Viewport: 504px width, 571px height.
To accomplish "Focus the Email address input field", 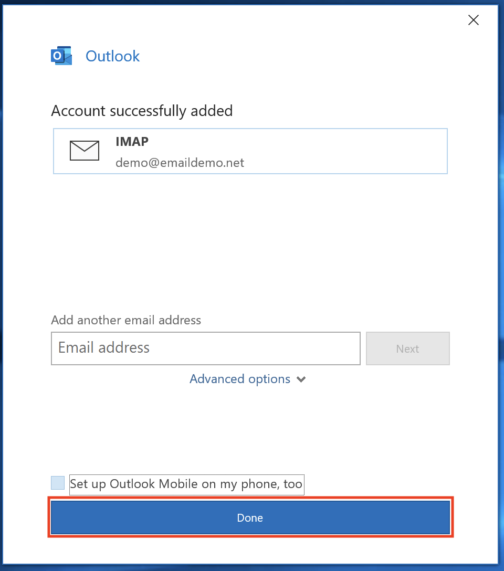I will point(206,348).
